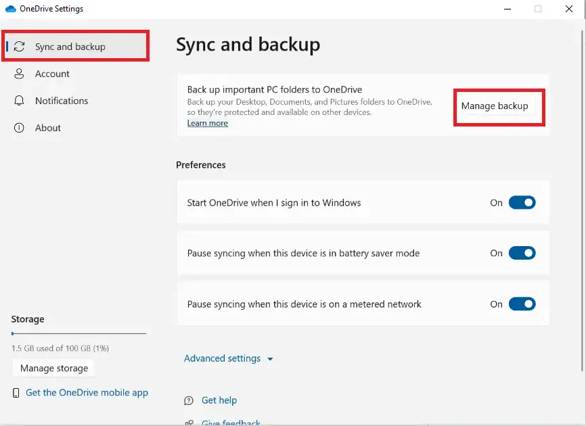Select the Sync and backup sidebar icon
This screenshot has width=586, height=426.
(x=20, y=46)
